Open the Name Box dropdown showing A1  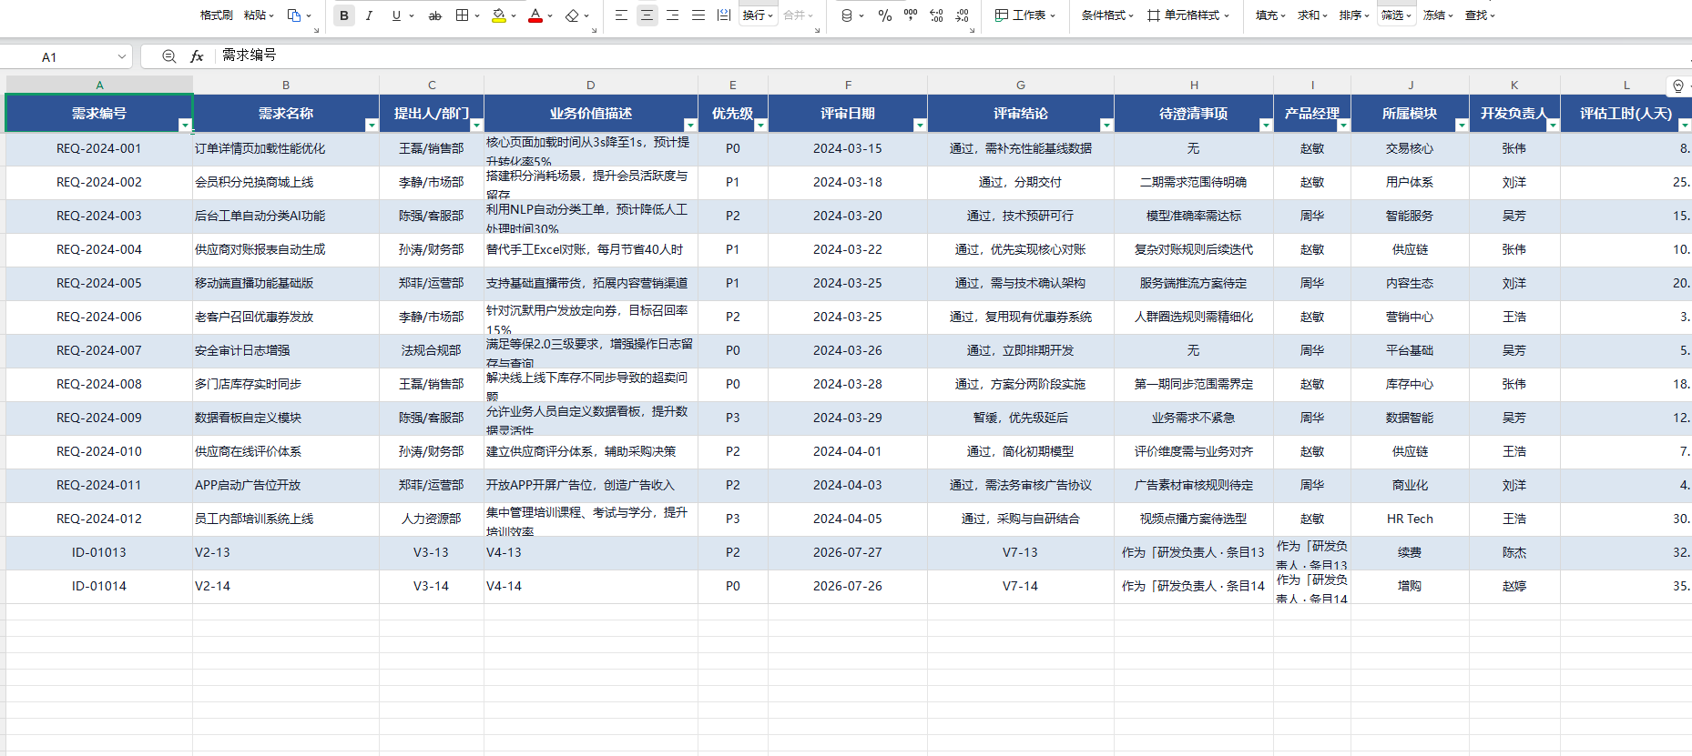[121, 56]
